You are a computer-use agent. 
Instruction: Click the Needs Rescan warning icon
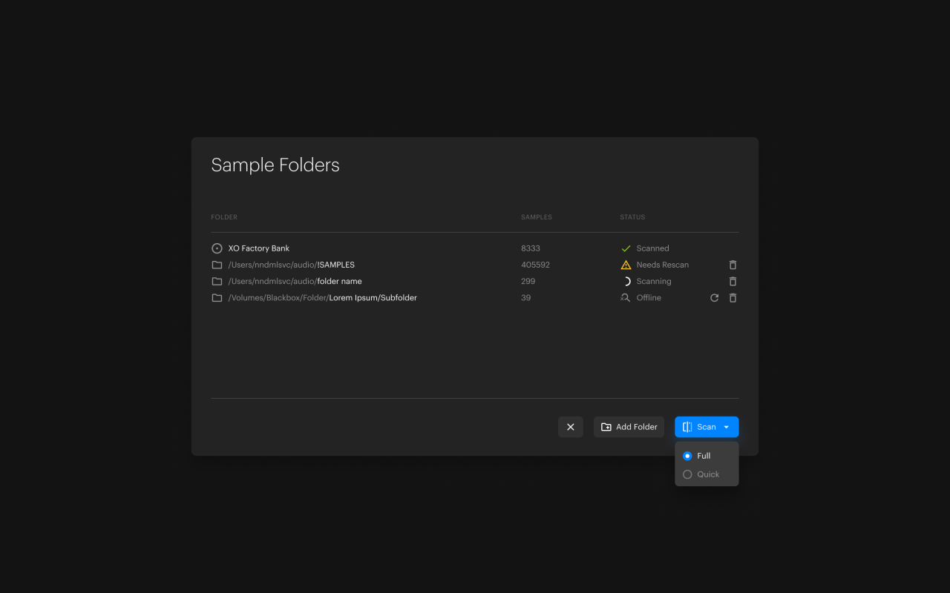click(626, 265)
